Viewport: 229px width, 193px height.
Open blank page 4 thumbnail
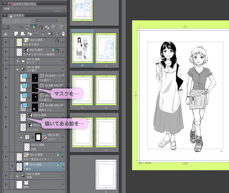click(106, 90)
